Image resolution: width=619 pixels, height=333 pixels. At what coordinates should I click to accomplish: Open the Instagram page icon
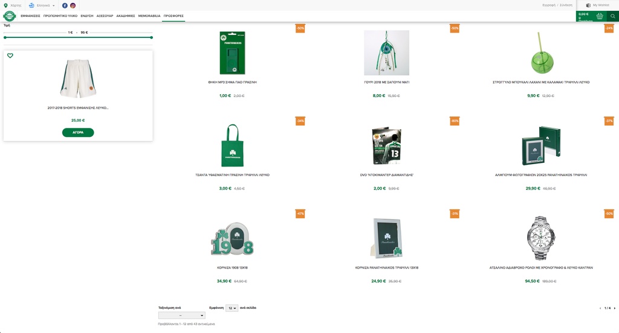pyautogui.click(x=73, y=5)
